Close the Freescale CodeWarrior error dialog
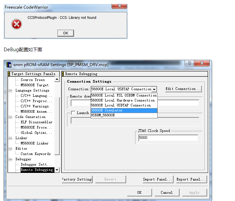Viewport: 235px width, 201px height. (x=119, y=6)
